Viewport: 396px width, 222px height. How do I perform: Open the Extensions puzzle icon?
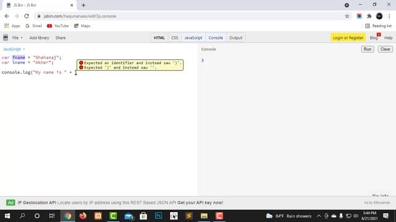click(x=369, y=16)
